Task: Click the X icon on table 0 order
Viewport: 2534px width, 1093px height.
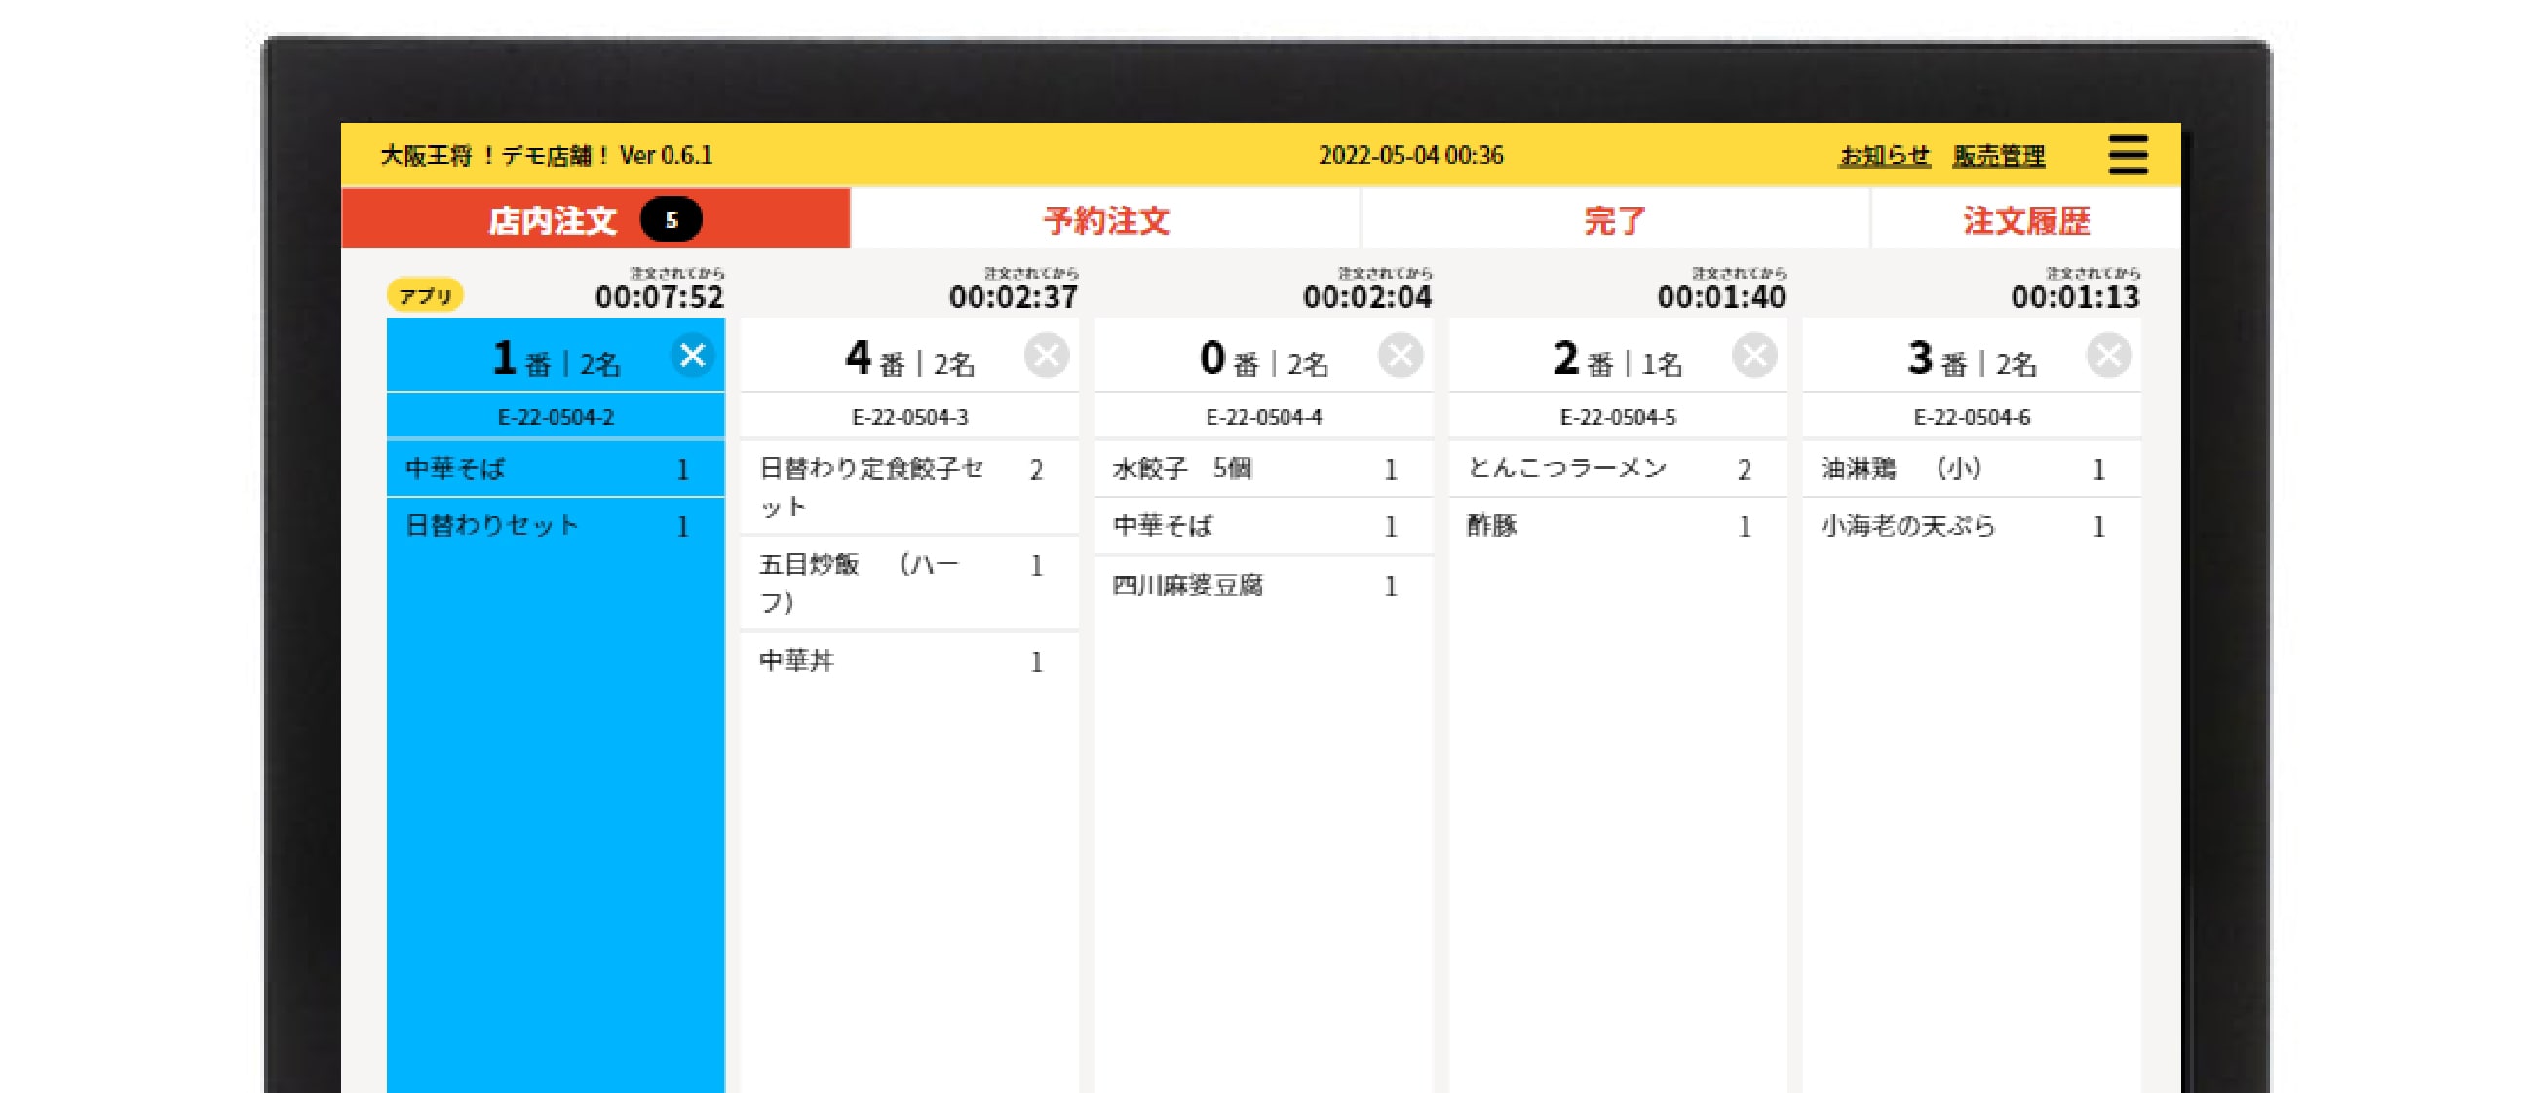Action: click(x=1400, y=355)
